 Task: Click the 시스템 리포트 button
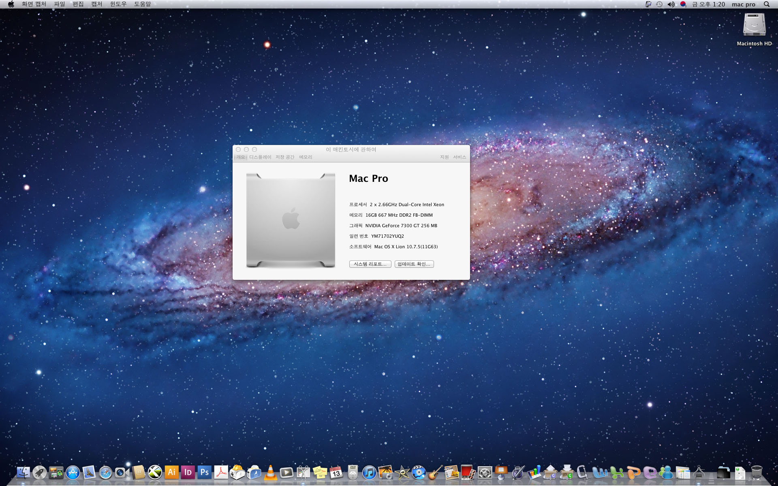tap(370, 264)
